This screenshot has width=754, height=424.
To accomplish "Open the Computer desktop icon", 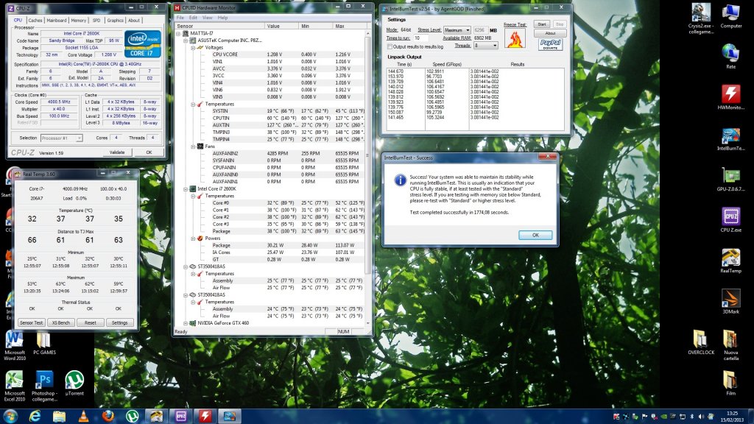I will [730, 16].
